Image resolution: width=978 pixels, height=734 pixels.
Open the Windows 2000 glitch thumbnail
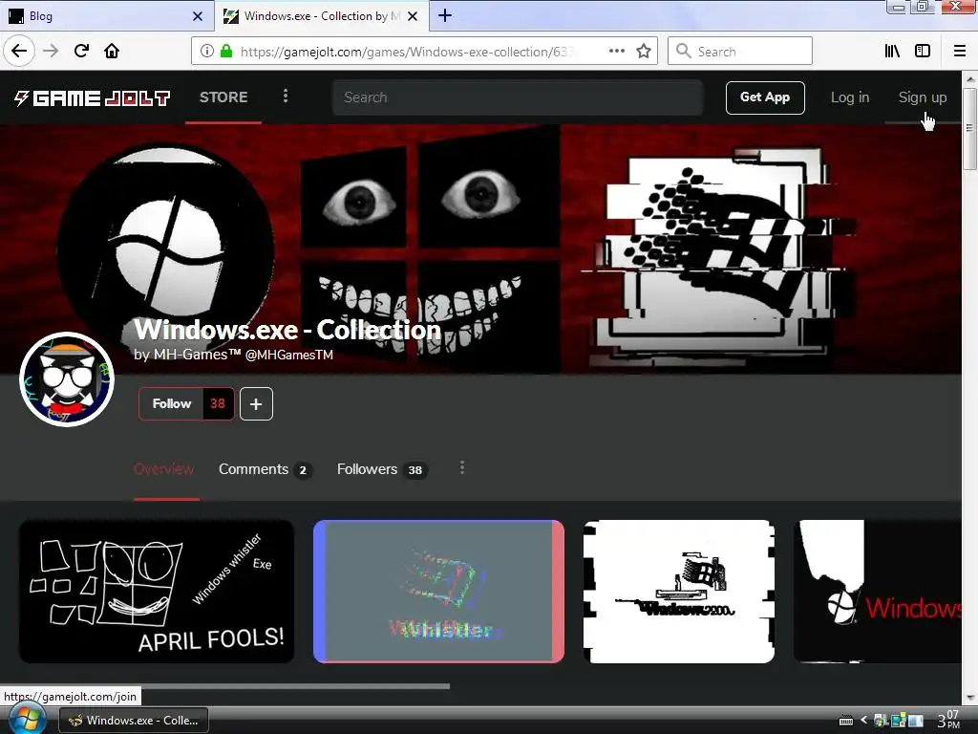pos(679,592)
